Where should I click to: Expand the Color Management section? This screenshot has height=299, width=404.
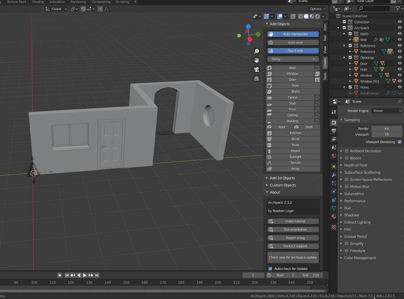[x=360, y=258]
